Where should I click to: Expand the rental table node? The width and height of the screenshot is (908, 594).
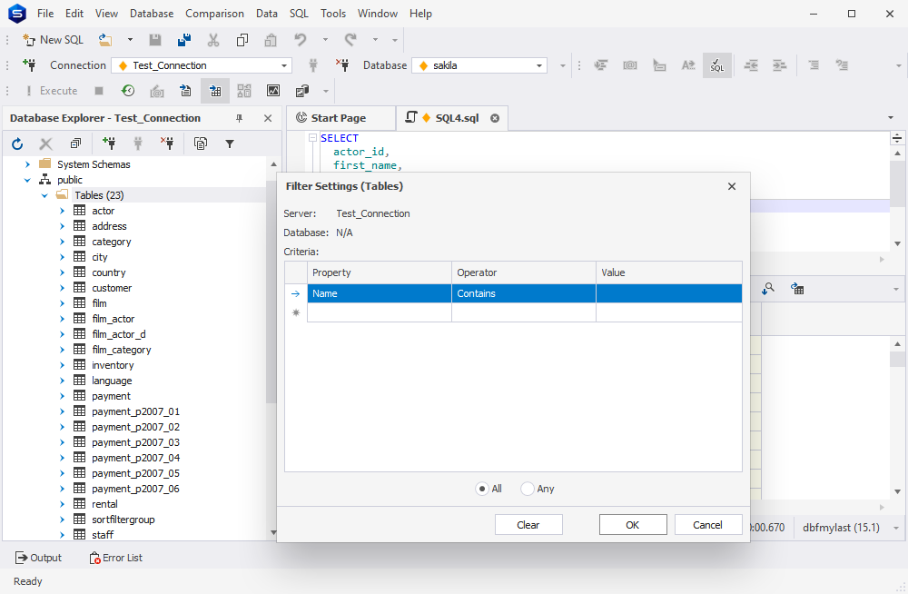click(62, 505)
